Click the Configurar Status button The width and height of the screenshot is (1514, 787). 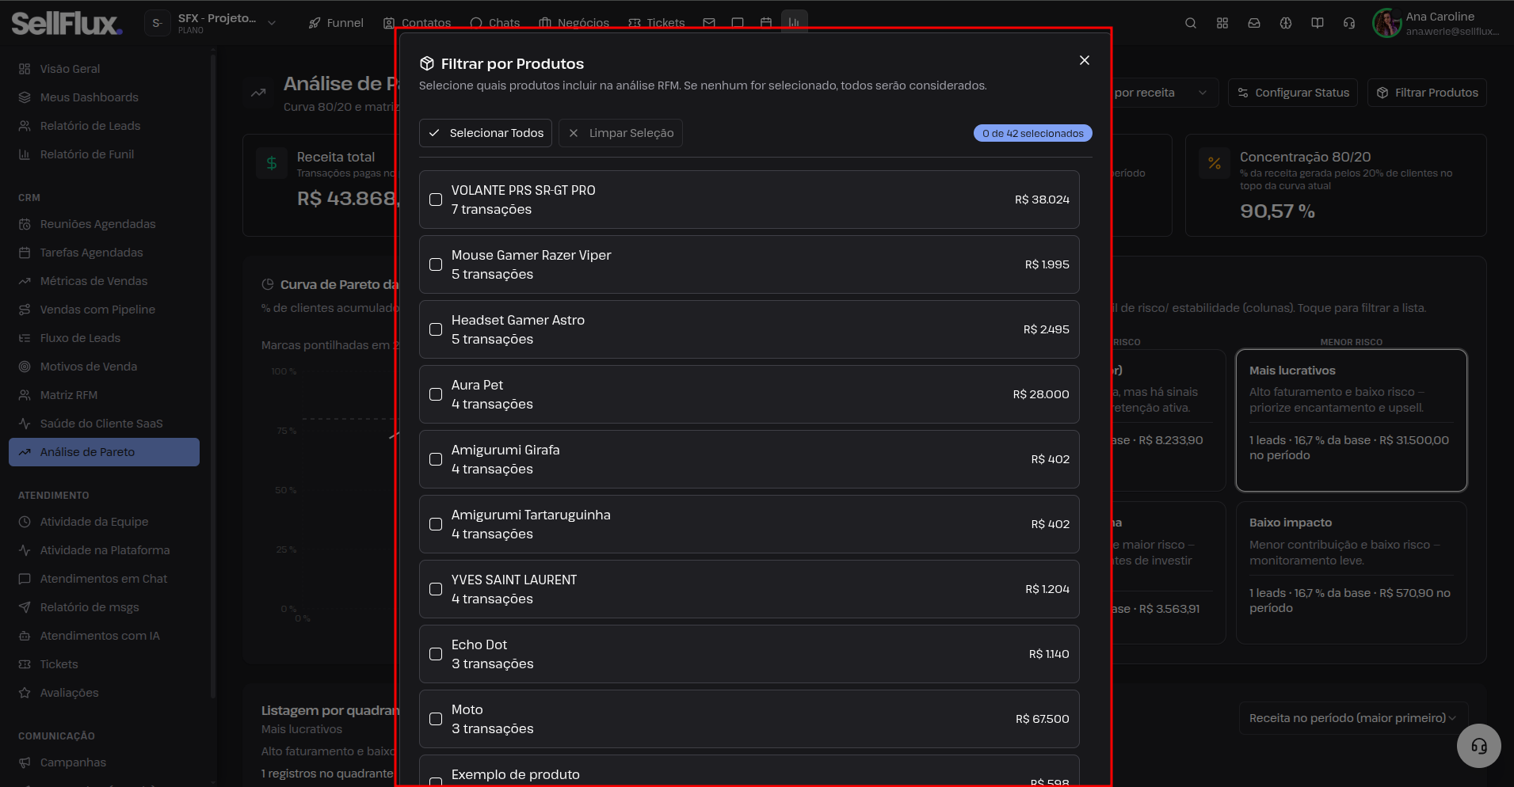[1293, 93]
